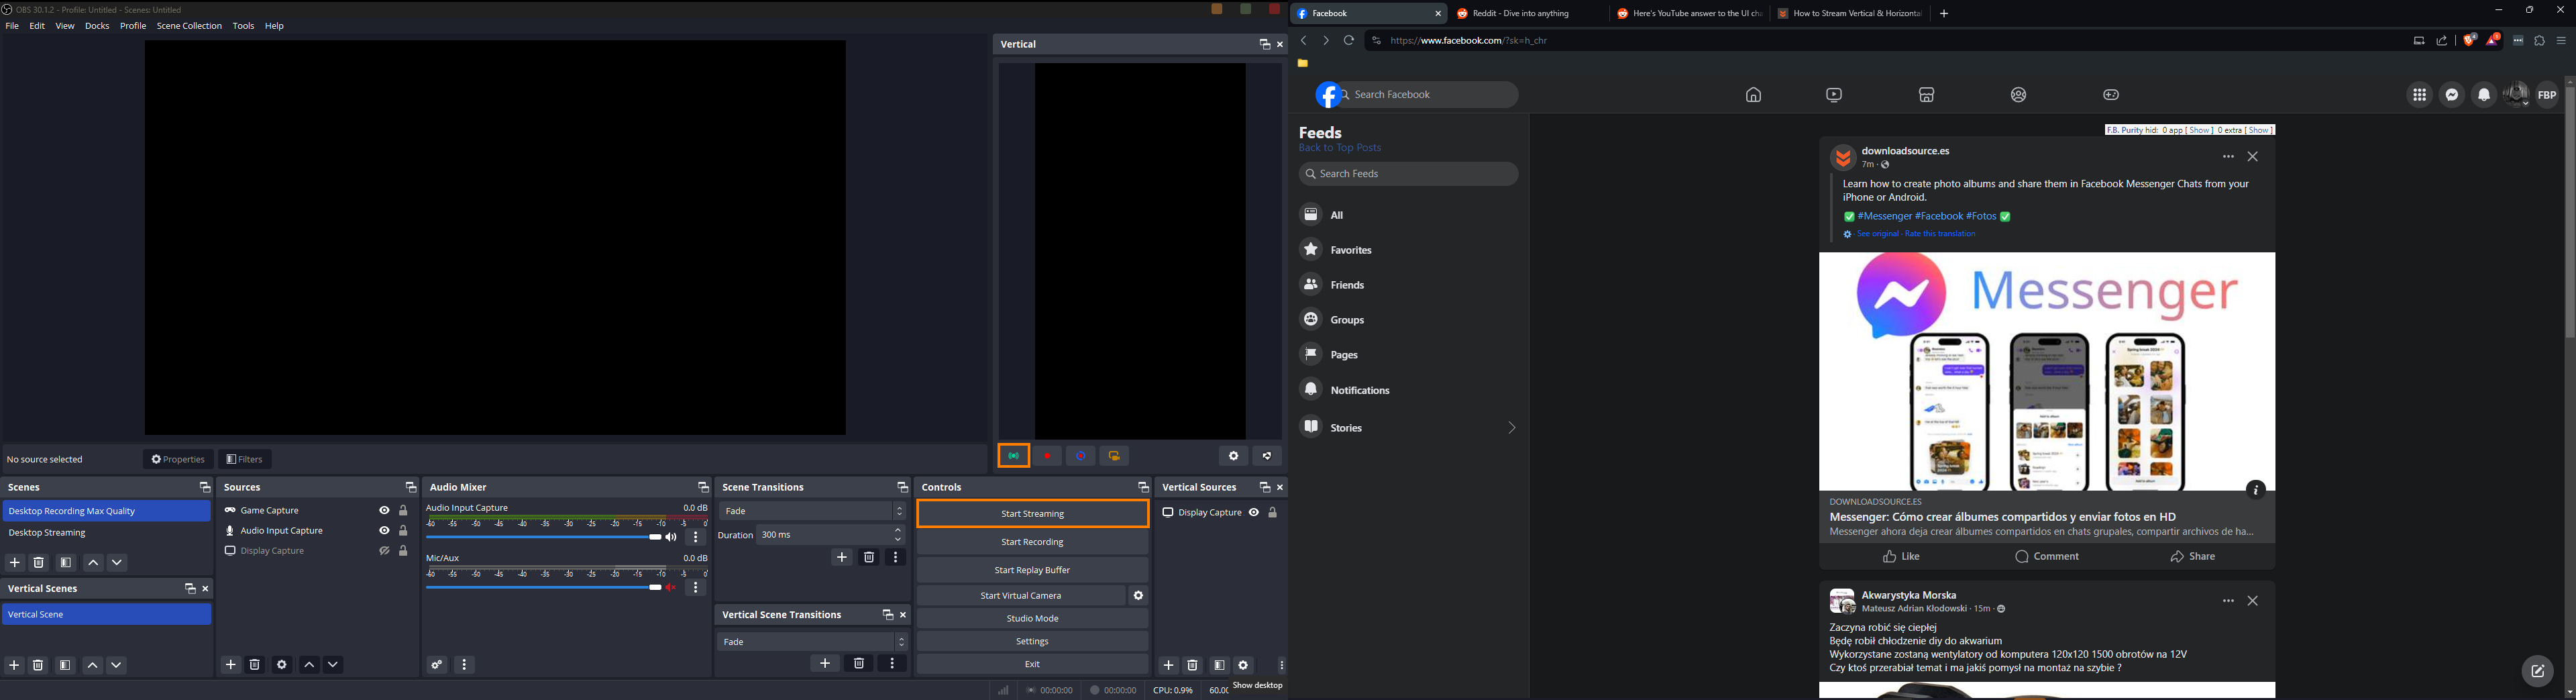The image size is (2576, 700).
Task: Toggle visibility of Game Capture source
Action: tap(384, 511)
